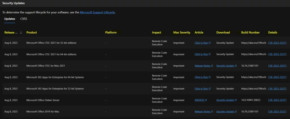Click the Platform column header
The image size is (290, 119).
tap(111, 32)
